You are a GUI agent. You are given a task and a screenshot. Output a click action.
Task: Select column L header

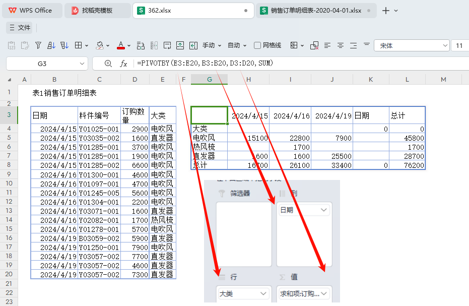point(407,80)
